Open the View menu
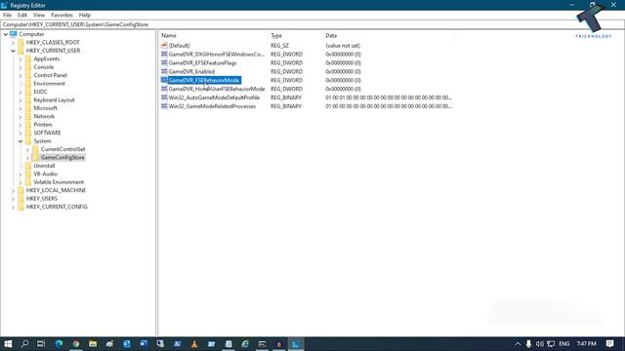Viewport: 625px width, 351px height. pyautogui.click(x=39, y=16)
